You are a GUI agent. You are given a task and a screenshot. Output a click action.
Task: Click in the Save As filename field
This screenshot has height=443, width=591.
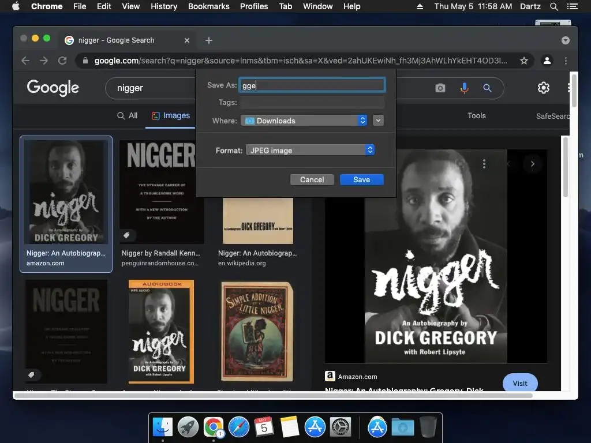pos(312,85)
